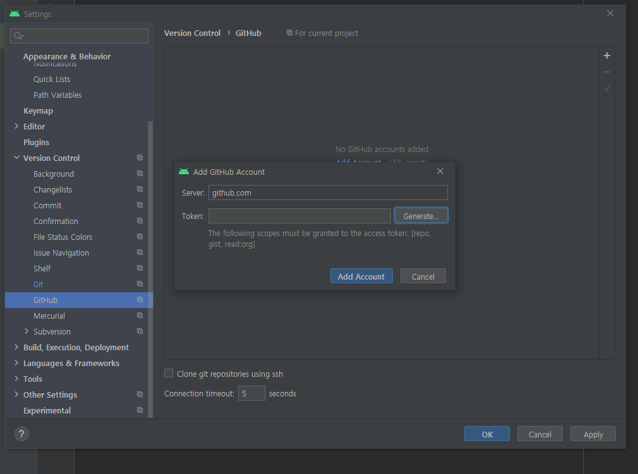Open Shelf settings page
The width and height of the screenshot is (638, 474).
pos(42,269)
